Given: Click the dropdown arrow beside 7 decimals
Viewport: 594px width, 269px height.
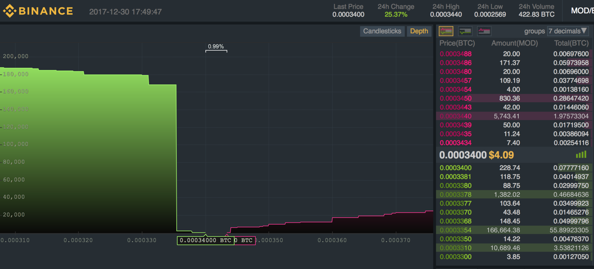Looking at the screenshot, I should [584, 31].
